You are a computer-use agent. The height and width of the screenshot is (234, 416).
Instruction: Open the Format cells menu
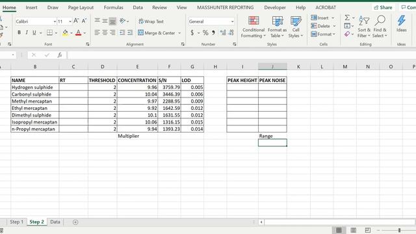[323, 34]
